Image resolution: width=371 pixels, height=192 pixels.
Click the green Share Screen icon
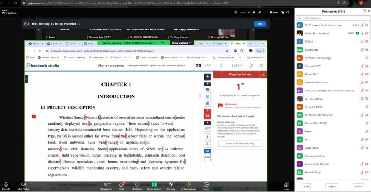click(x=154, y=184)
